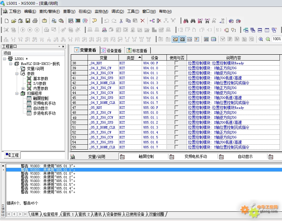
Task: Collapse the NewPLC(XGB-XBCS) tree node
Action: point(11,64)
